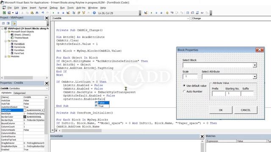Open the Tools menu
The width and height of the screenshot is (271, 152).
(x=70, y=8)
